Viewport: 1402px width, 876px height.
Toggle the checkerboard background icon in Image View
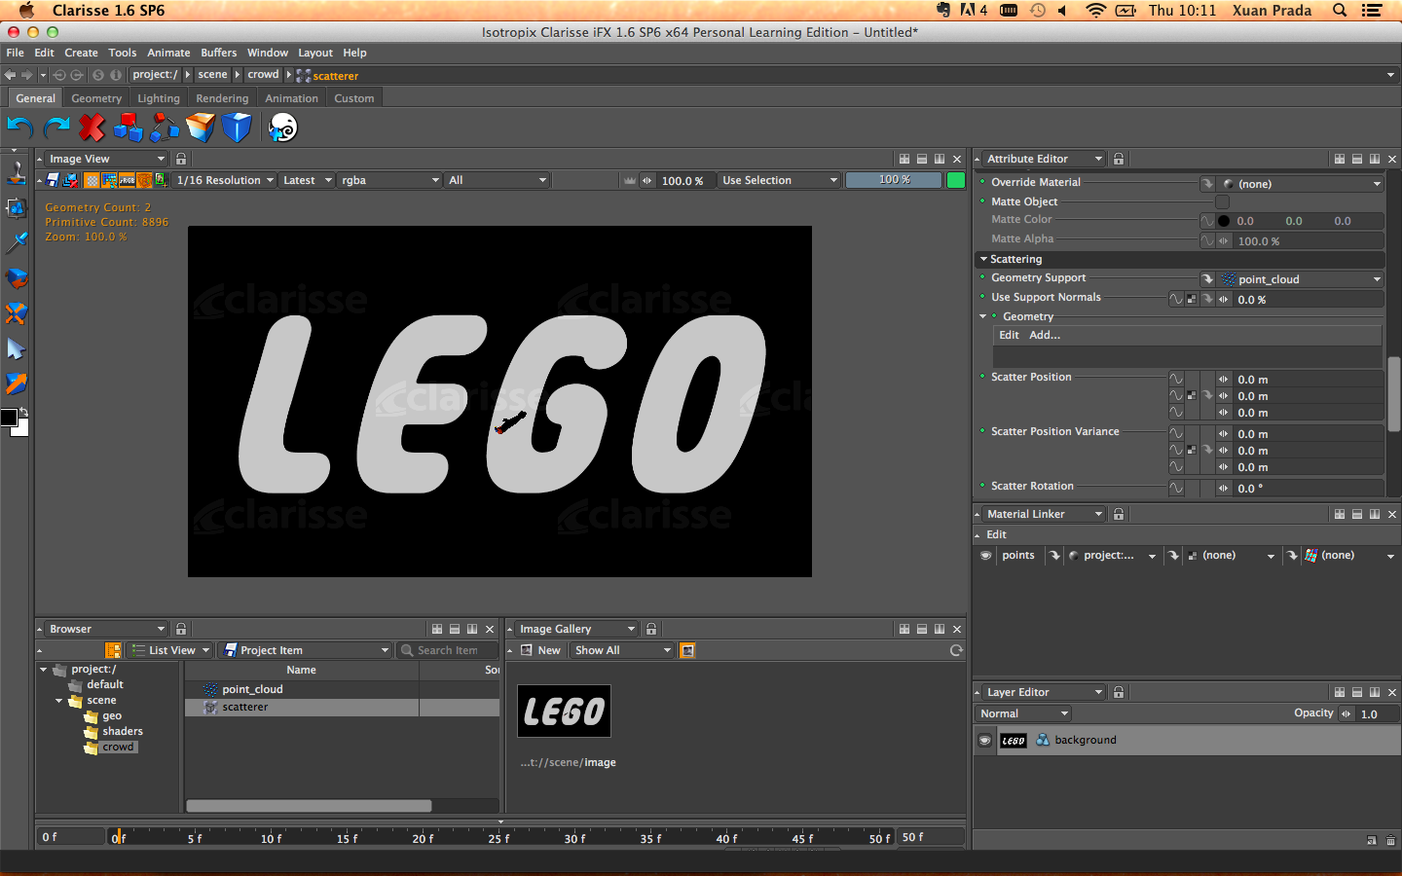[92, 180]
